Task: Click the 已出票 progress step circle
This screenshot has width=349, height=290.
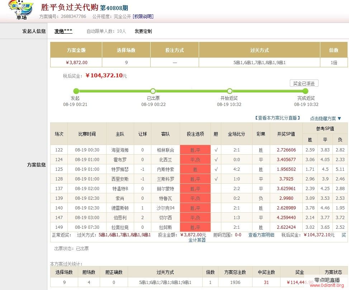Action: pos(153,91)
